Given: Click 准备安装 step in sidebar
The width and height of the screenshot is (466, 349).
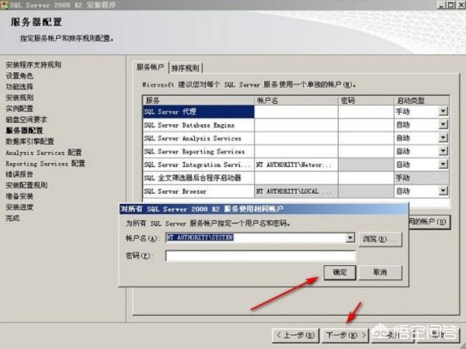Looking at the screenshot, I should 19,196.
